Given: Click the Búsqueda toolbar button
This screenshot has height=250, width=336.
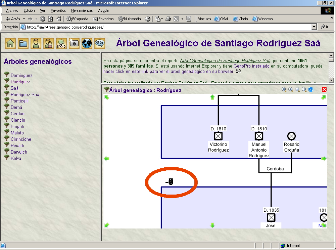Looking at the screenshot, I should coord(77,19).
